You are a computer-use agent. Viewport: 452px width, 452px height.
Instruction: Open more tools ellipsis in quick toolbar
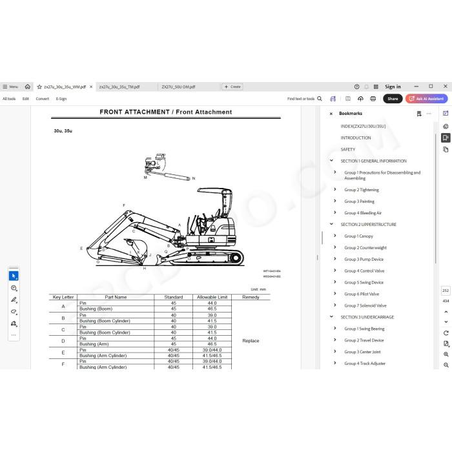pos(14,335)
